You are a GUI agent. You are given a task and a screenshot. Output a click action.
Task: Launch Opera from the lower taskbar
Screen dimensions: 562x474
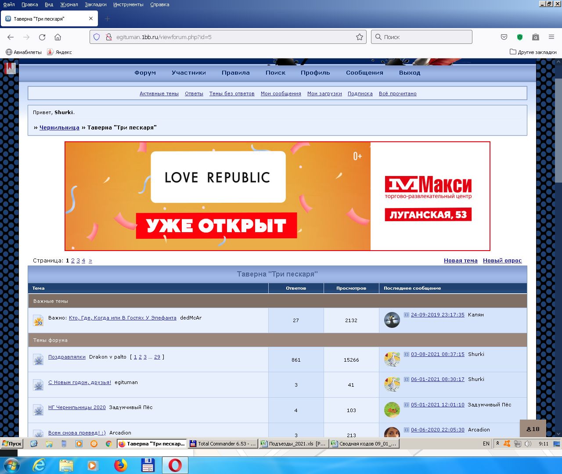[175, 465]
